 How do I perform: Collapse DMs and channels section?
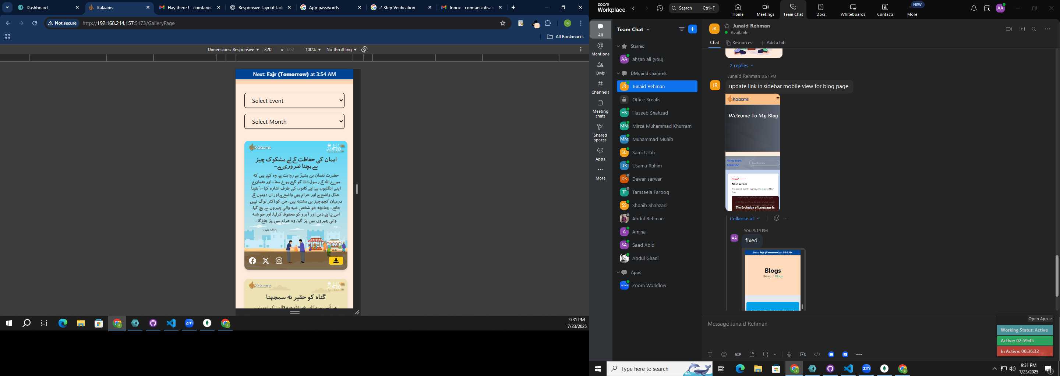(618, 73)
